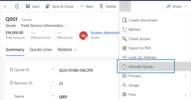Click the Effective from label
191x100 pixels.
pyautogui.click(x=41, y=38)
